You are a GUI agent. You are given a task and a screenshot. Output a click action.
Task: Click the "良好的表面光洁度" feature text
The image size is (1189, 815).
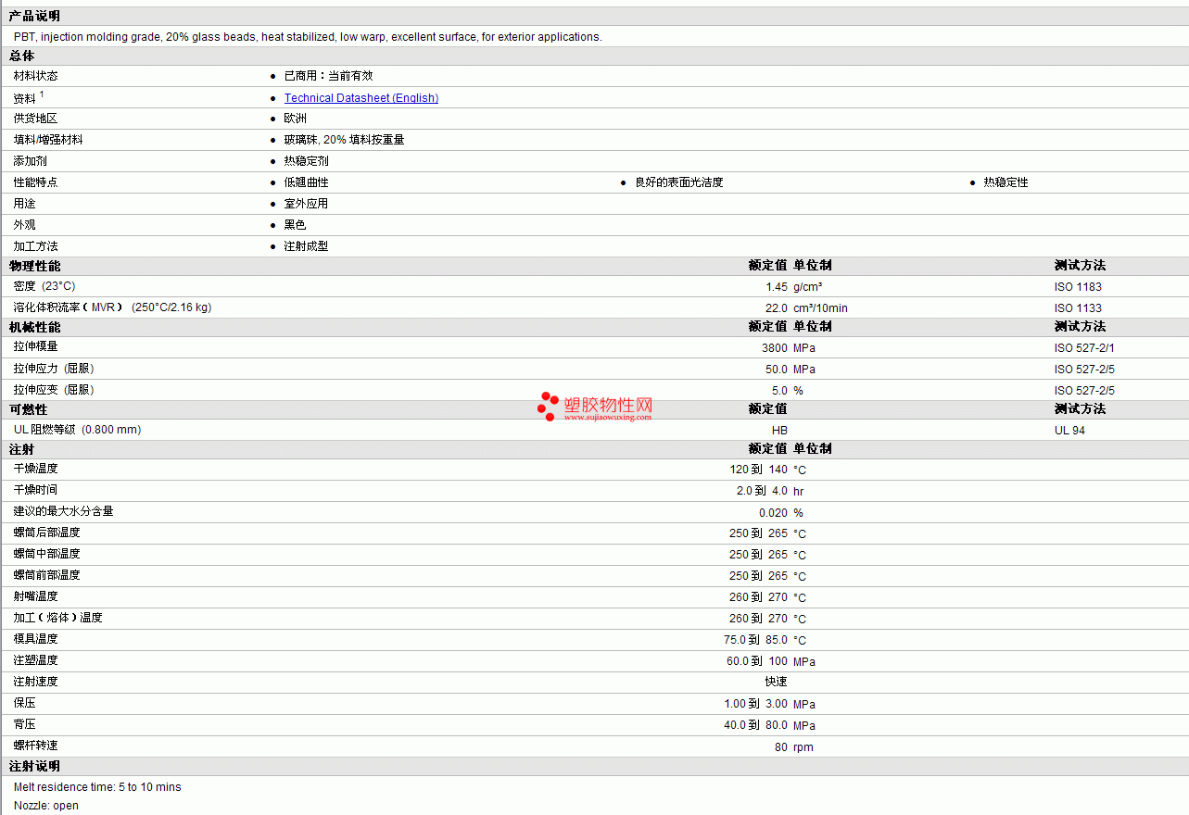(x=678, y=182)
